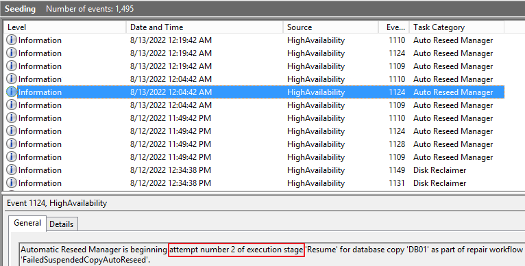This screenshot has height=266, width=525.
Task: Sort by the Task Category column header
Action: click(x=456, y=27)
